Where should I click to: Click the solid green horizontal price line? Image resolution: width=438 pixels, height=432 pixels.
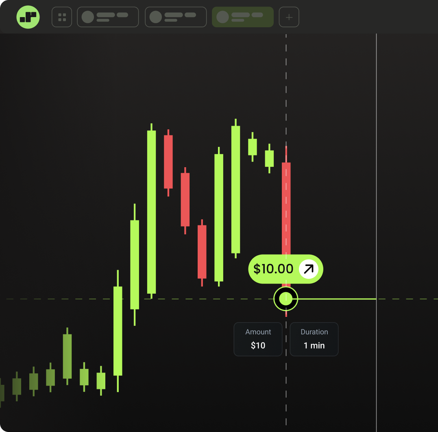coord(338,299)
